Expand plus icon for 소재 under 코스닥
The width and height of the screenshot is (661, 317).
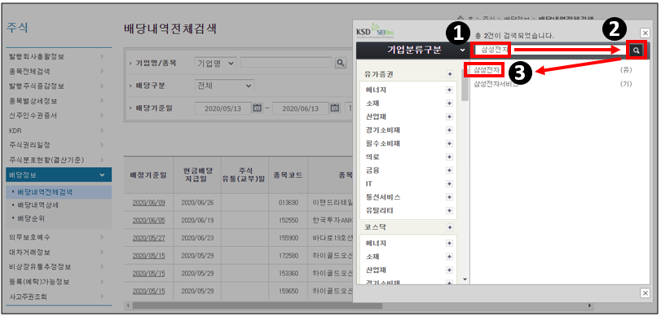point(449,257)
